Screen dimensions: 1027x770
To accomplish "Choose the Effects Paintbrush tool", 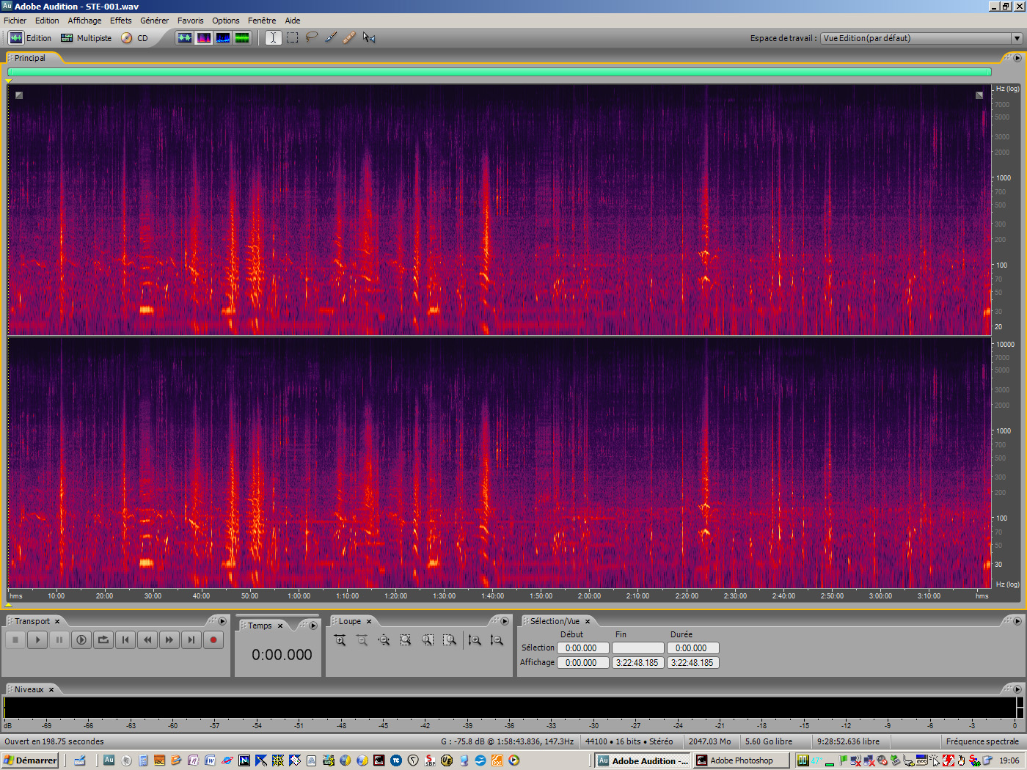I will (x=330, y=37).
